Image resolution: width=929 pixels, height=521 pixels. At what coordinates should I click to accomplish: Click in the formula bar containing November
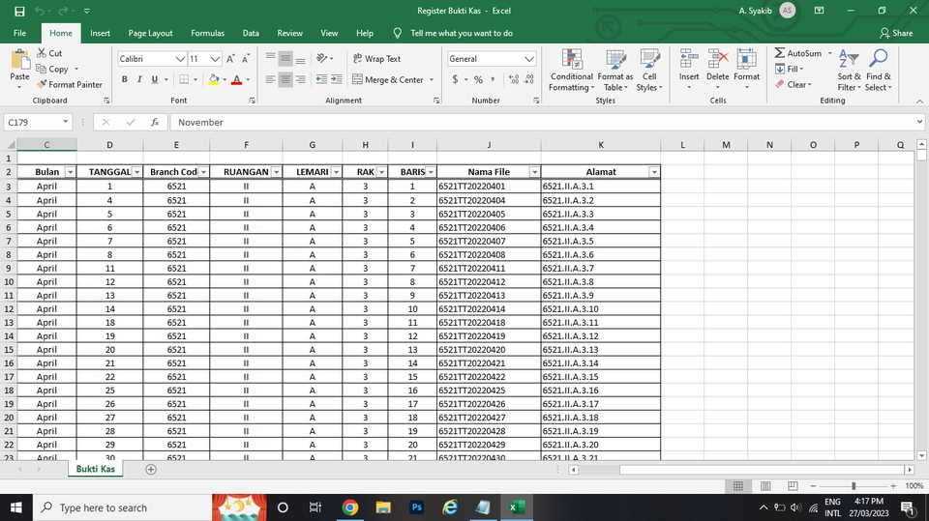click(542, 123)
